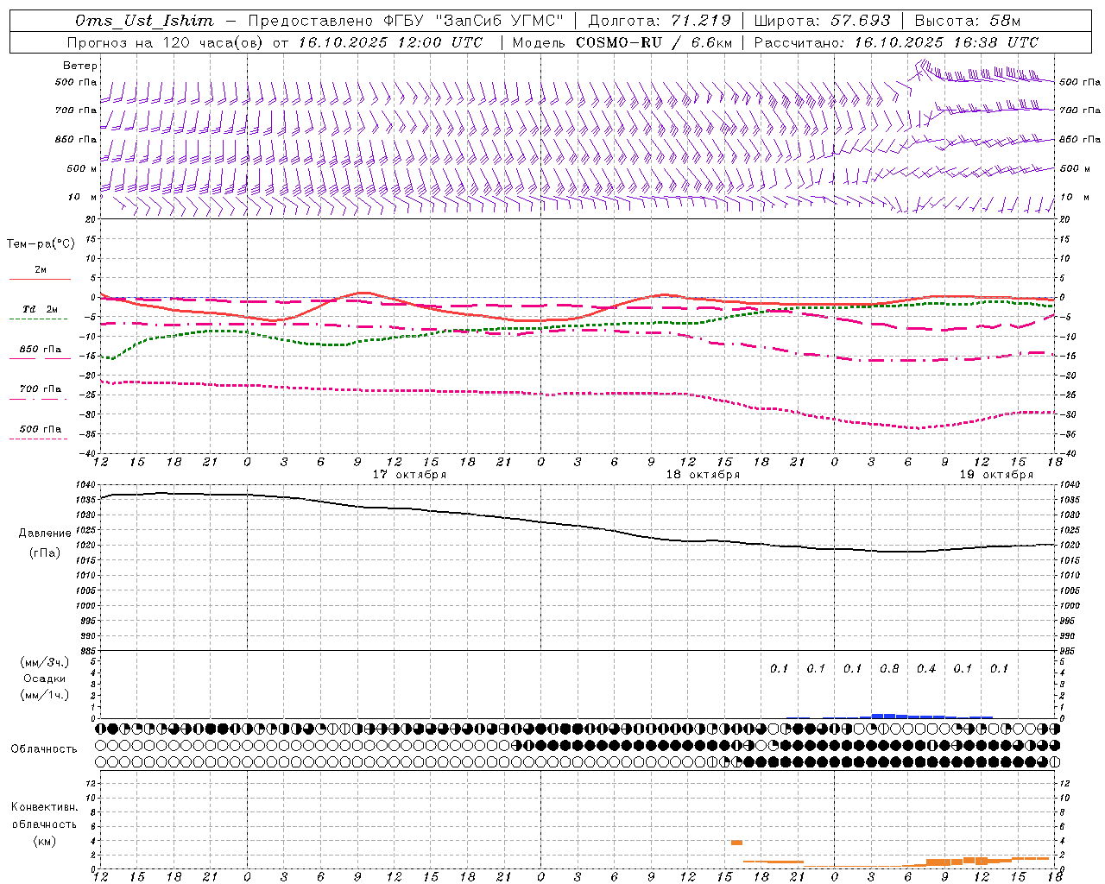Click the Высота: 58м value
This screenshot has height=884, width=1105.
[967, 21]
